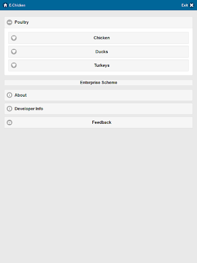197x263 pixels.
Task: Click the heart icon beside Chicken
Action: [x=14, y=38]
